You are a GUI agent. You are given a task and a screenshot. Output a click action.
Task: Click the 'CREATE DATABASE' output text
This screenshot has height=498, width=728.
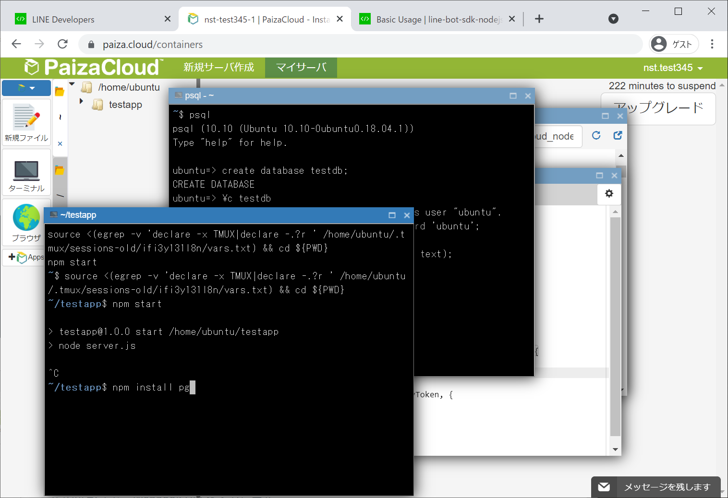pos(214,184)
